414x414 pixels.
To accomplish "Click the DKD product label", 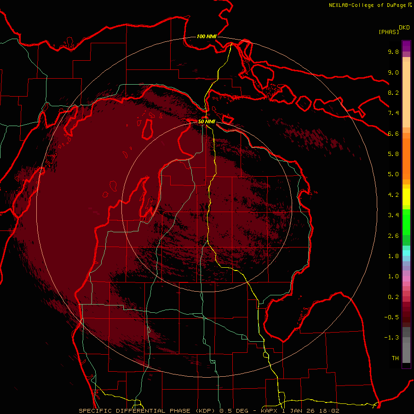I will click(x=404, y=28).
